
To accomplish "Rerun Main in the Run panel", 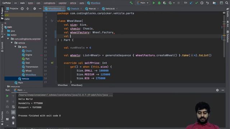I will [7, 96].
